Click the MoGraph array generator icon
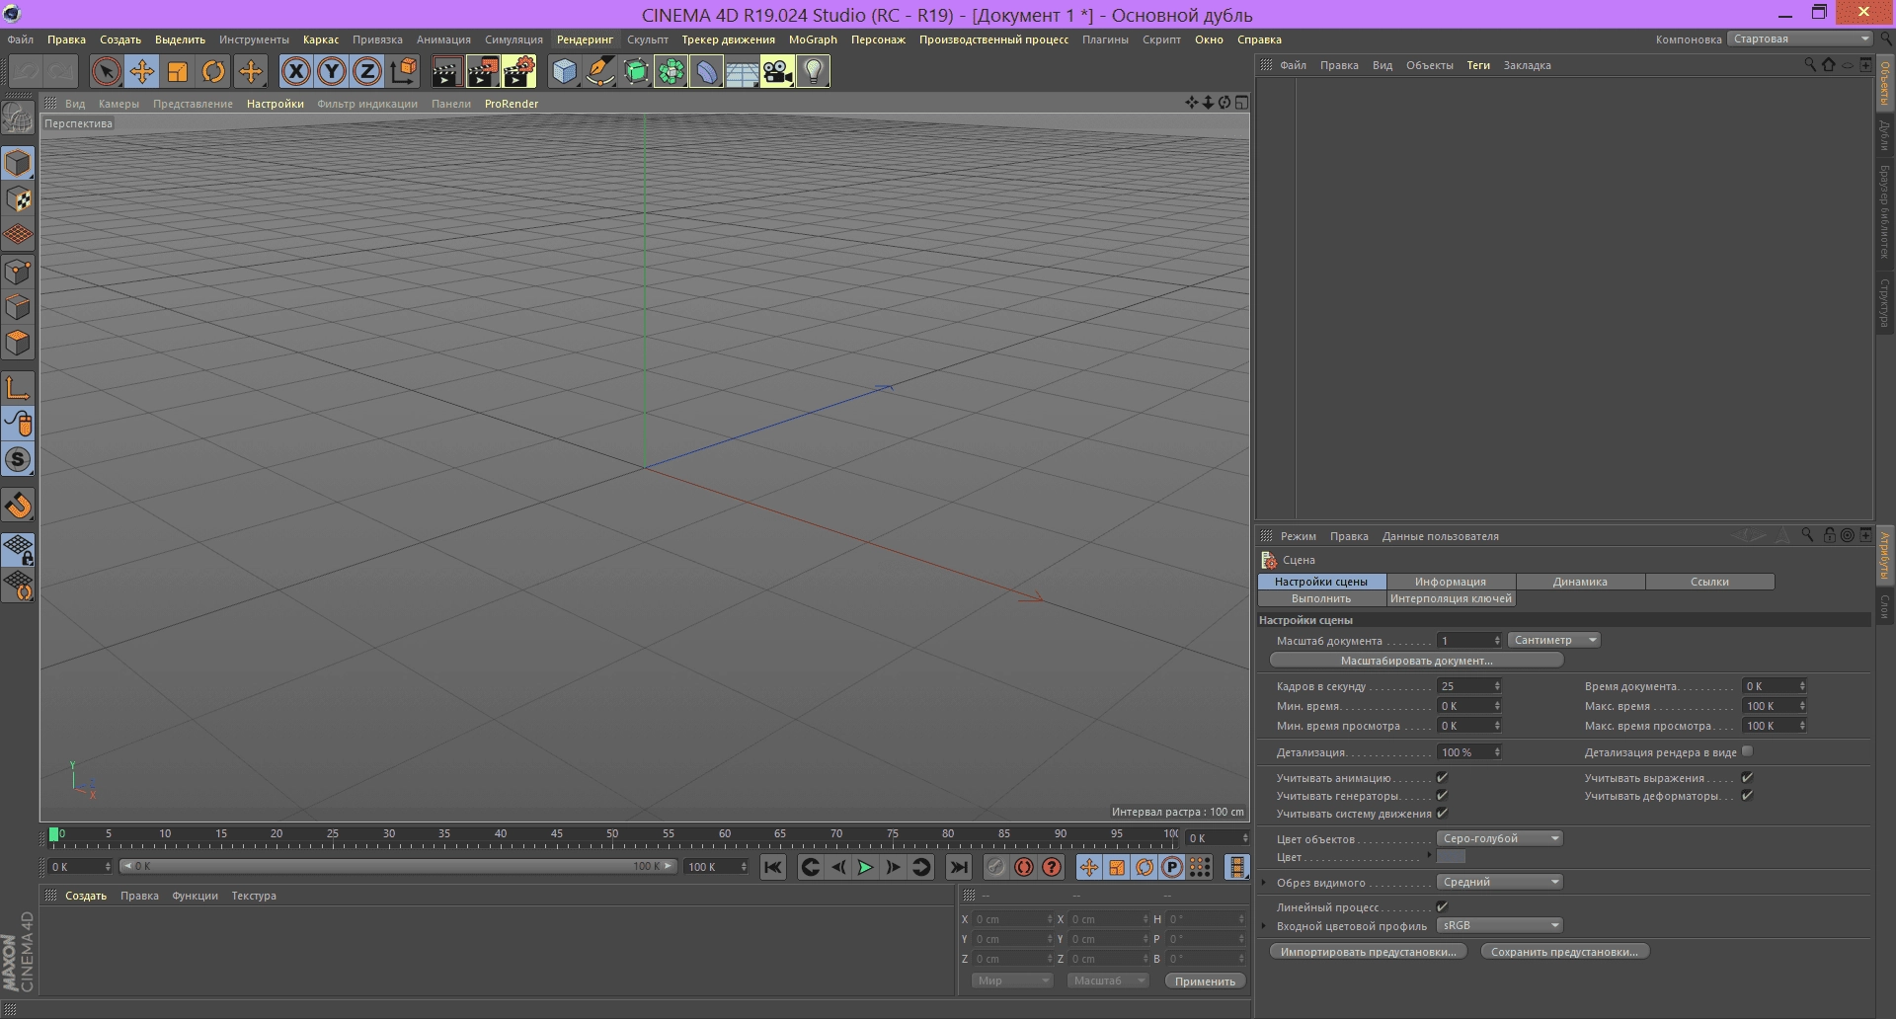1896x1019 pixels. pos(671,71)
